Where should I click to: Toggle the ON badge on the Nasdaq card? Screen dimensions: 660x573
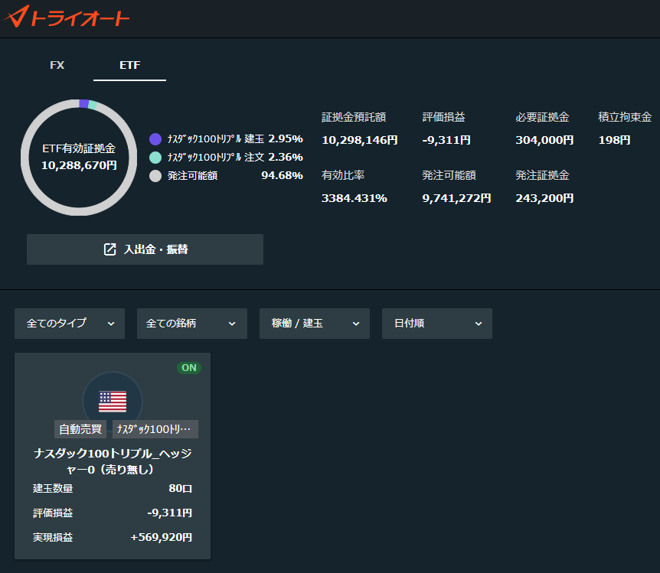point(189,368)
